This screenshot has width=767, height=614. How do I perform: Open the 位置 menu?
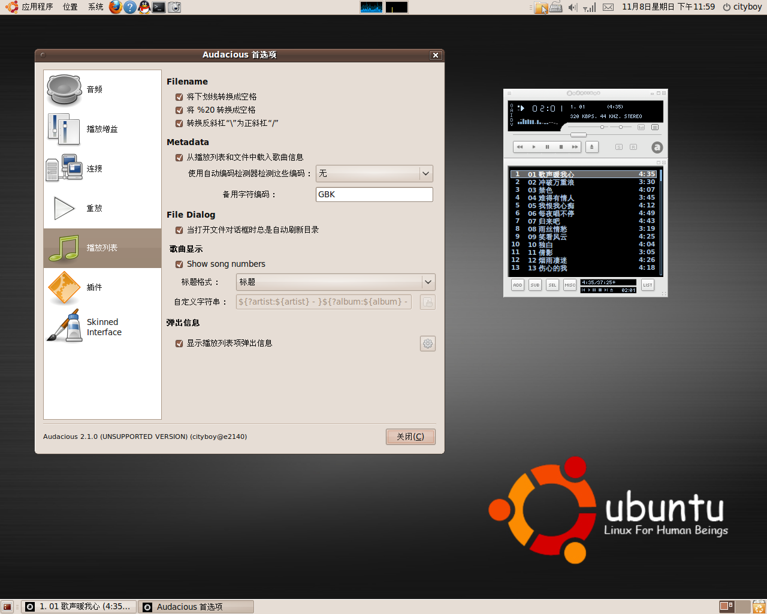tap(70, 7)
